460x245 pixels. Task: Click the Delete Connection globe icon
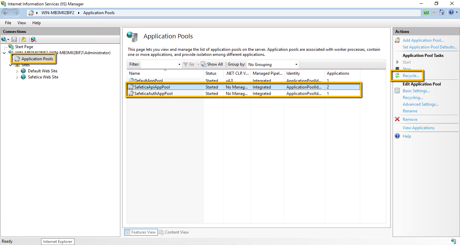[x=33, y=39]
